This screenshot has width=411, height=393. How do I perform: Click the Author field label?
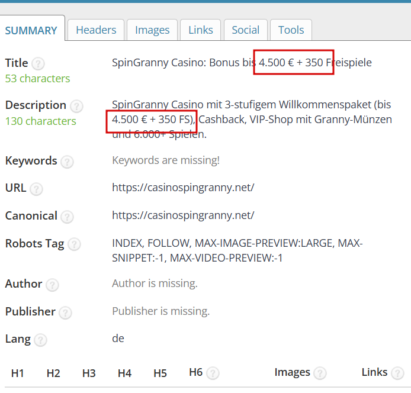point(24,284)
